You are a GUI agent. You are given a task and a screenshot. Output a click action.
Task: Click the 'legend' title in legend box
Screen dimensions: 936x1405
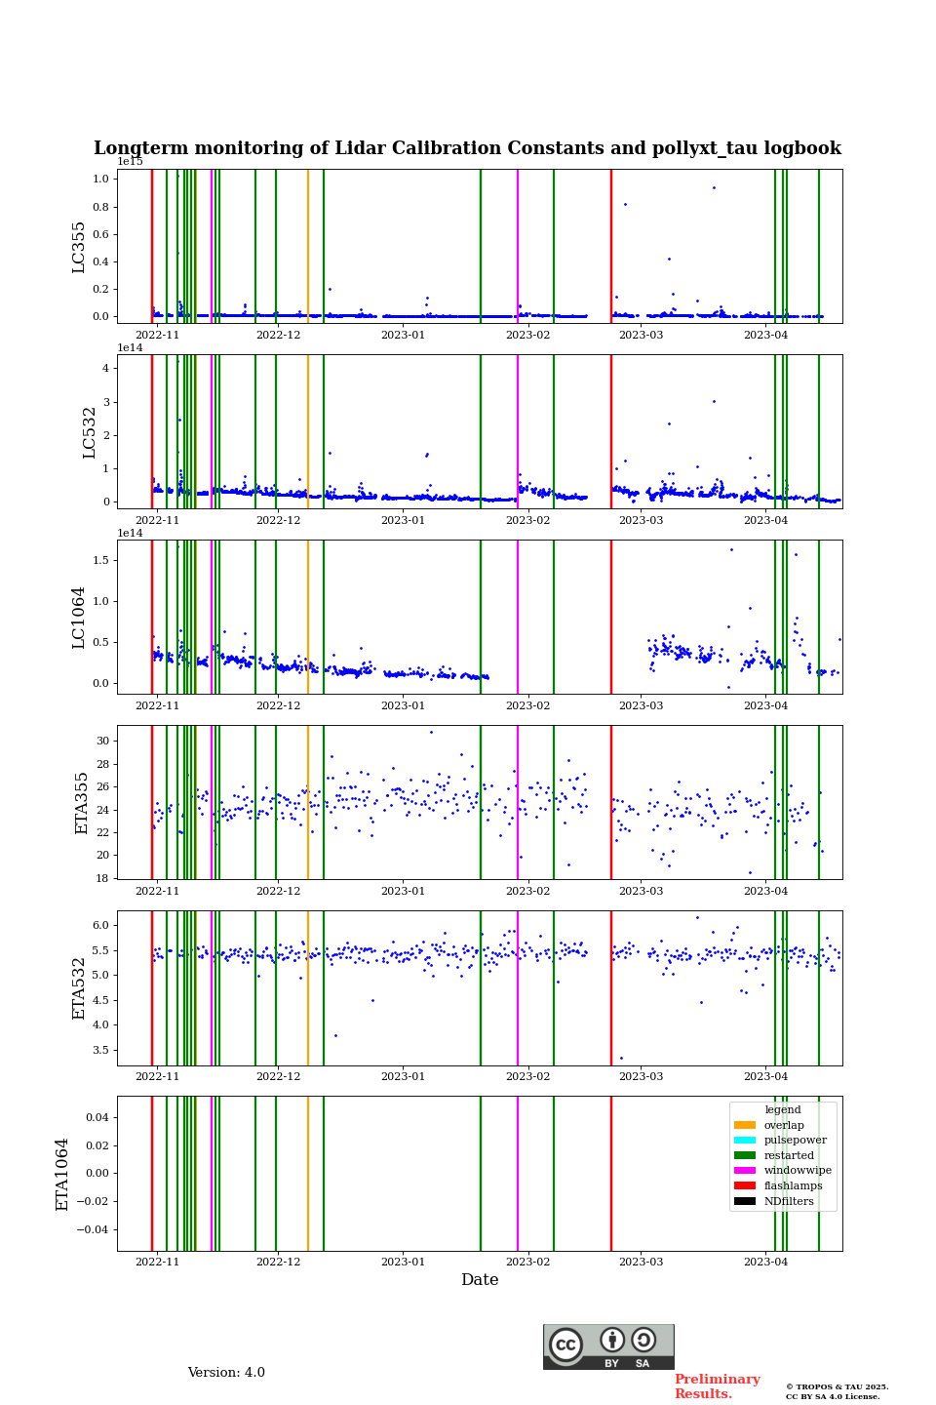coord(783,1109)
